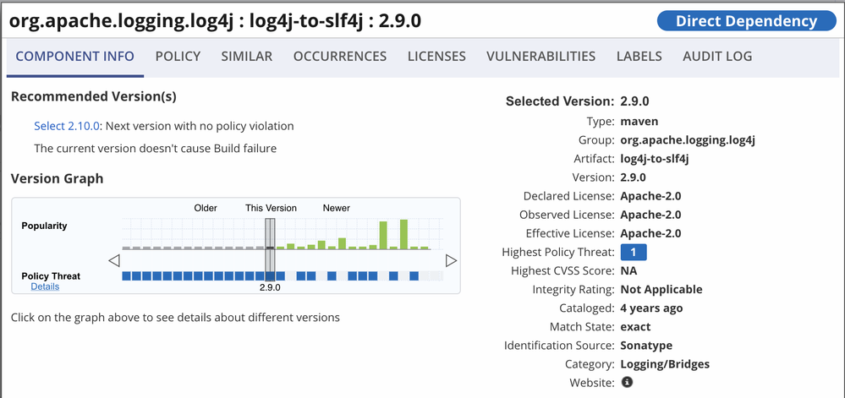Click the Artifact value log4j-to-slf4j

pos(656,159)
